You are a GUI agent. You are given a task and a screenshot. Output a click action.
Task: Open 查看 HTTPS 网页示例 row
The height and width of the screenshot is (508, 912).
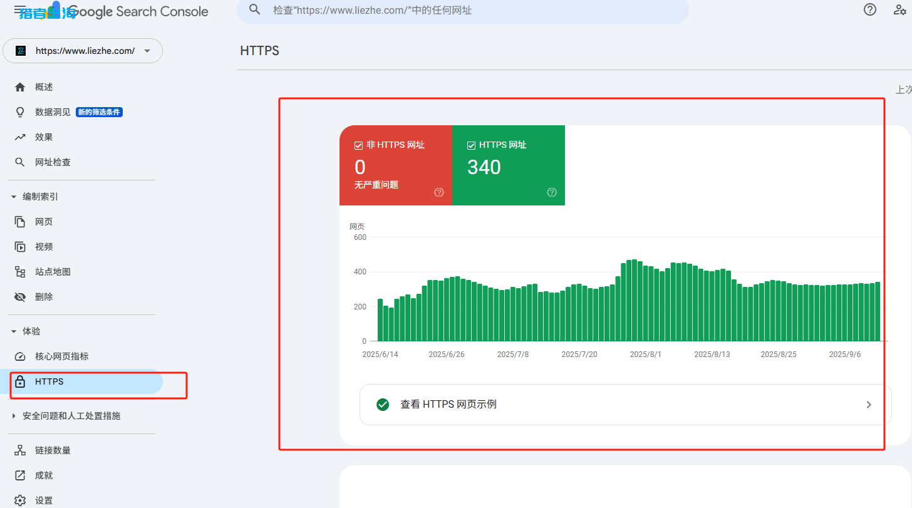click(x=624, y=405)
